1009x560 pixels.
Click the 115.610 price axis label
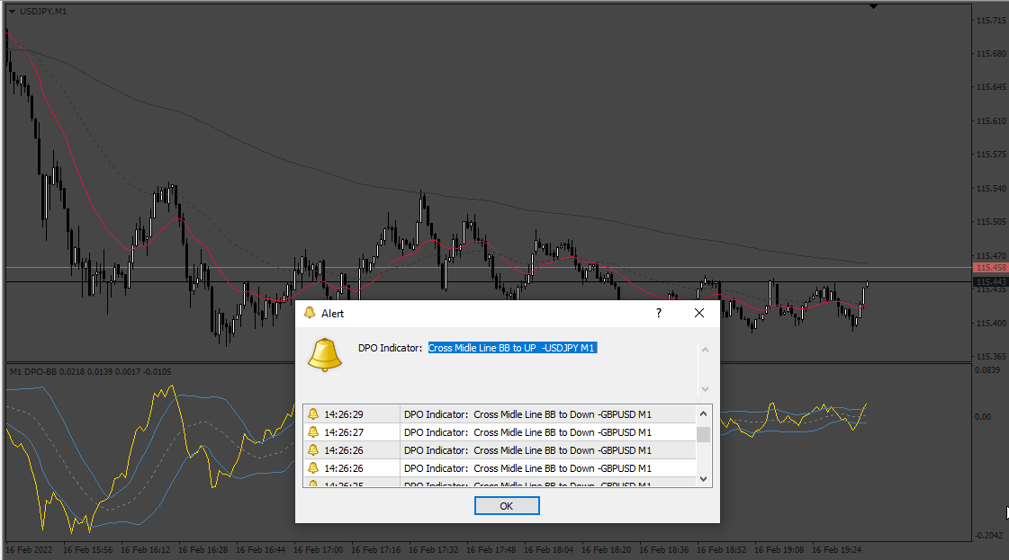(991, 120)
